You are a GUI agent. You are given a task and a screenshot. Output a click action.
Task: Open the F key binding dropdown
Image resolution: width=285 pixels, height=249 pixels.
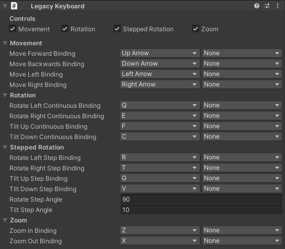click(x=160, y=126)
